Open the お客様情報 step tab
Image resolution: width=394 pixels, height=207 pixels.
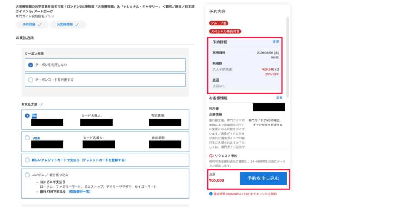tap(68, 25)
